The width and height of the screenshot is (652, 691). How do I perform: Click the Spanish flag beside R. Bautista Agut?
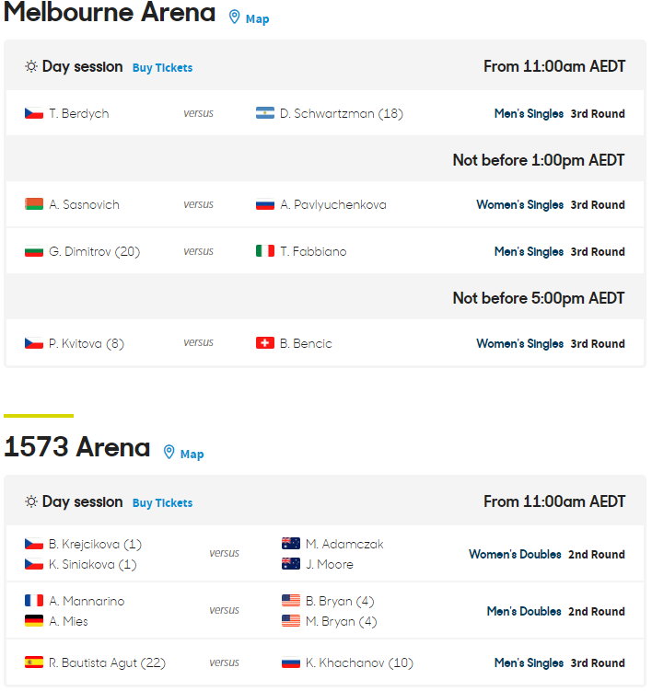click(34, 662)
